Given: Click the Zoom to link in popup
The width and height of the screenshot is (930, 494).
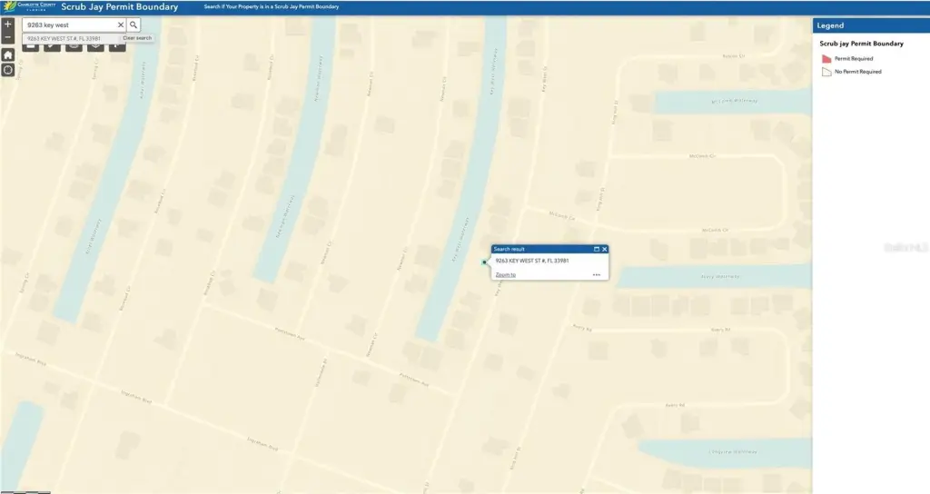Looking at the screenshot, I should click(x=506, y=274).
